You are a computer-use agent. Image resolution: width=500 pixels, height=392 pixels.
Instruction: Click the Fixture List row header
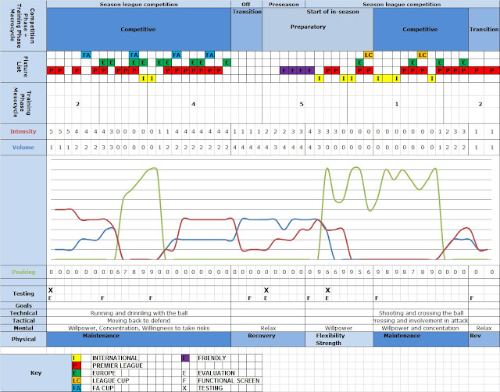click(23, 66)
